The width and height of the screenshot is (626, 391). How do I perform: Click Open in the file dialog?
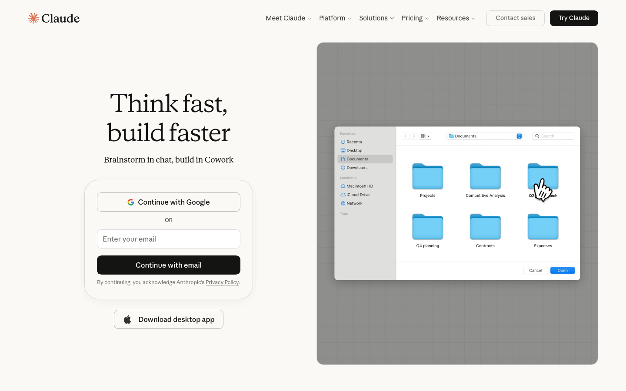pos(563,270)
